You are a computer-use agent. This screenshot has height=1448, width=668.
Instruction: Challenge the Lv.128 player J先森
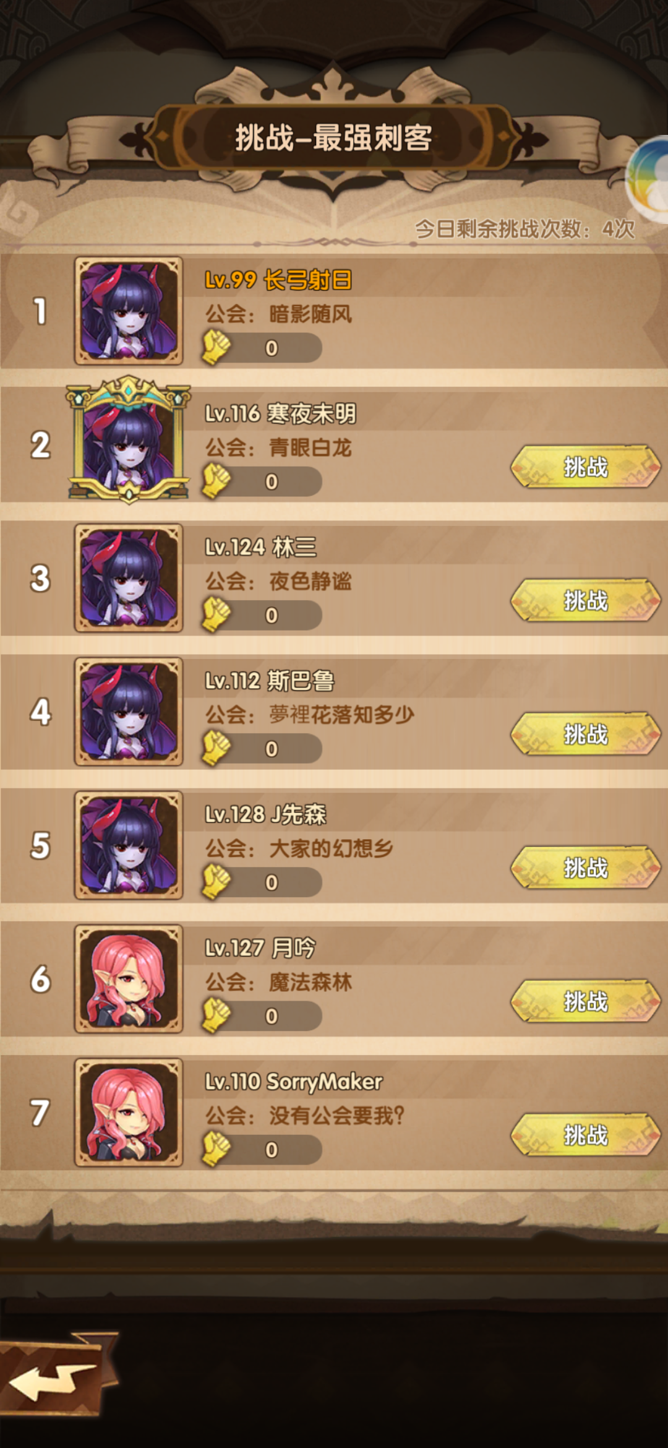tap(586, 868)
